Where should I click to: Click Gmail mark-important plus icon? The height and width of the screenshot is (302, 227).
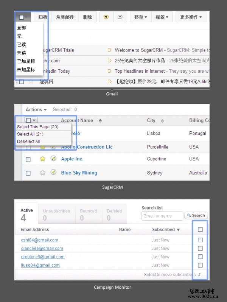(106, 17)
